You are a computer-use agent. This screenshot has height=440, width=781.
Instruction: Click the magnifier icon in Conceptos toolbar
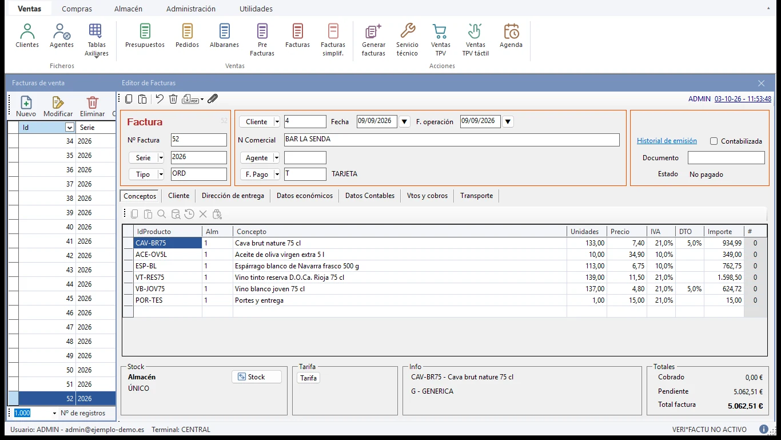pyautogui.click(x=162, y=214)
